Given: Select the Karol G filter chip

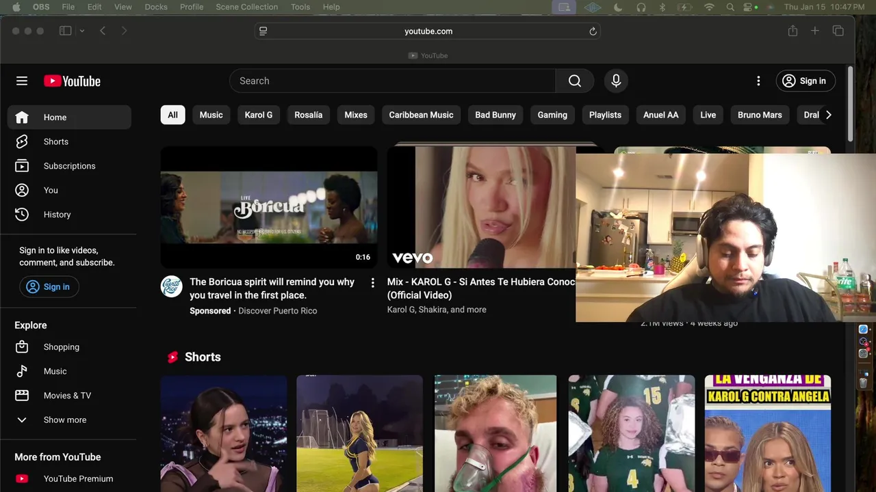Looking at the screenshot, I should point(259,115).
